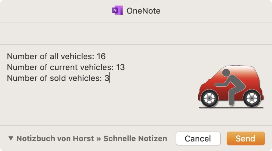272x151 pixels.
Task: Click the empty note title field
Action: coord(136,33)
